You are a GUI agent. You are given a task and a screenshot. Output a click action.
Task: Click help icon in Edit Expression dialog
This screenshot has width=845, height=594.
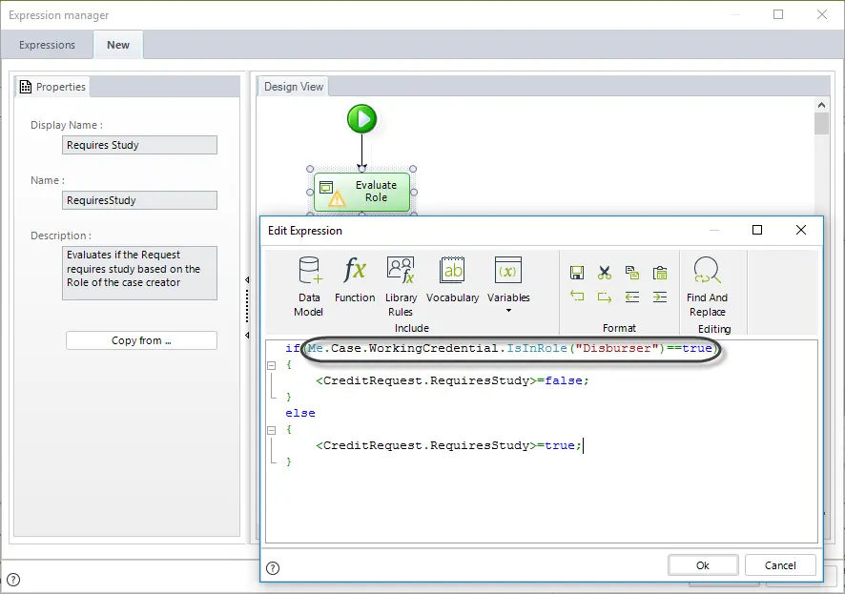[273, 567]
